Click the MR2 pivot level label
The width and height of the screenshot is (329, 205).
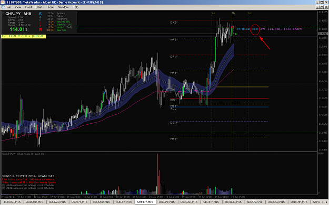(174, 39)
